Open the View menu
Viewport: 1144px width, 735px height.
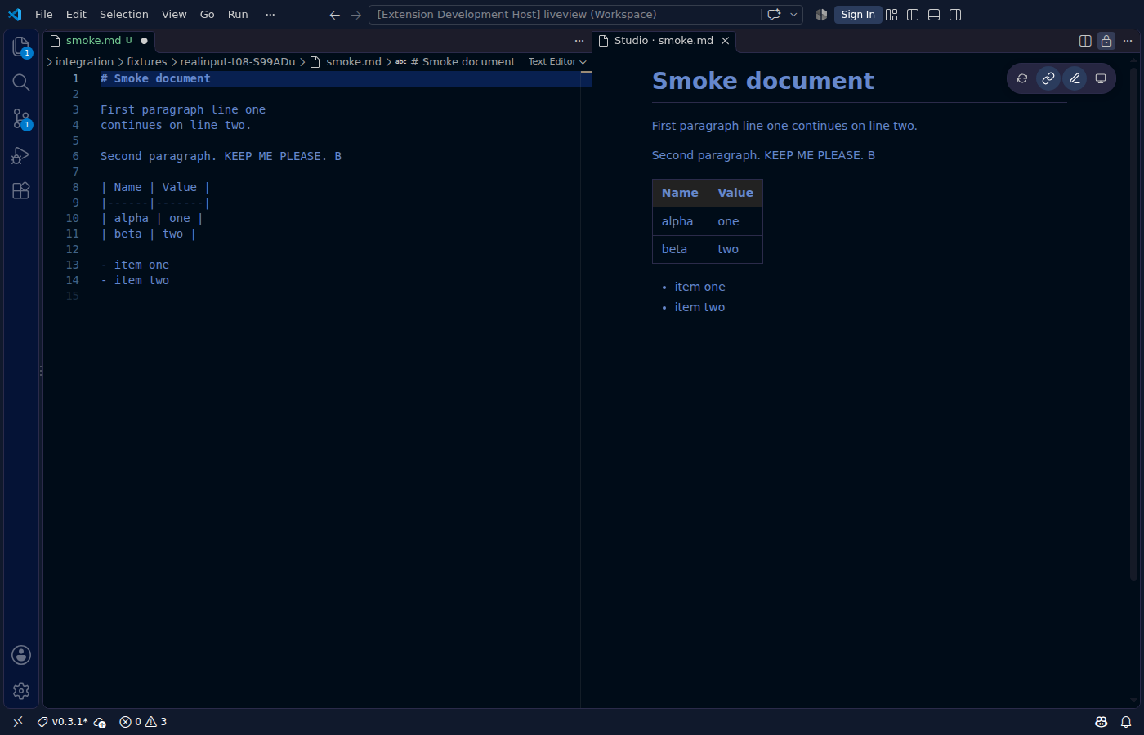(174, 15)
